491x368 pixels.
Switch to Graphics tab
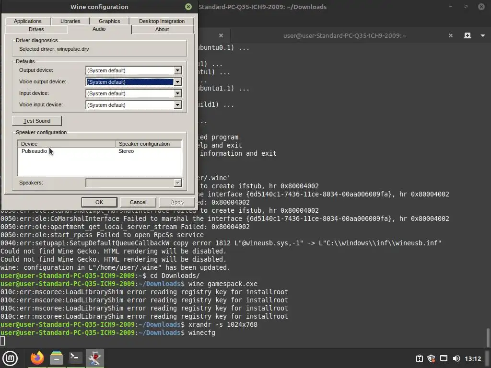pos(109,21)
